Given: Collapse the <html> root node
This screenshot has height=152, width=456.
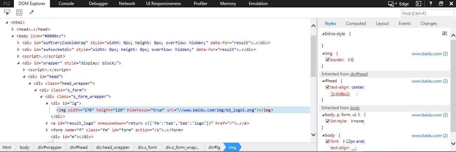Looking at the screenshot, I should tap(7, 22).
